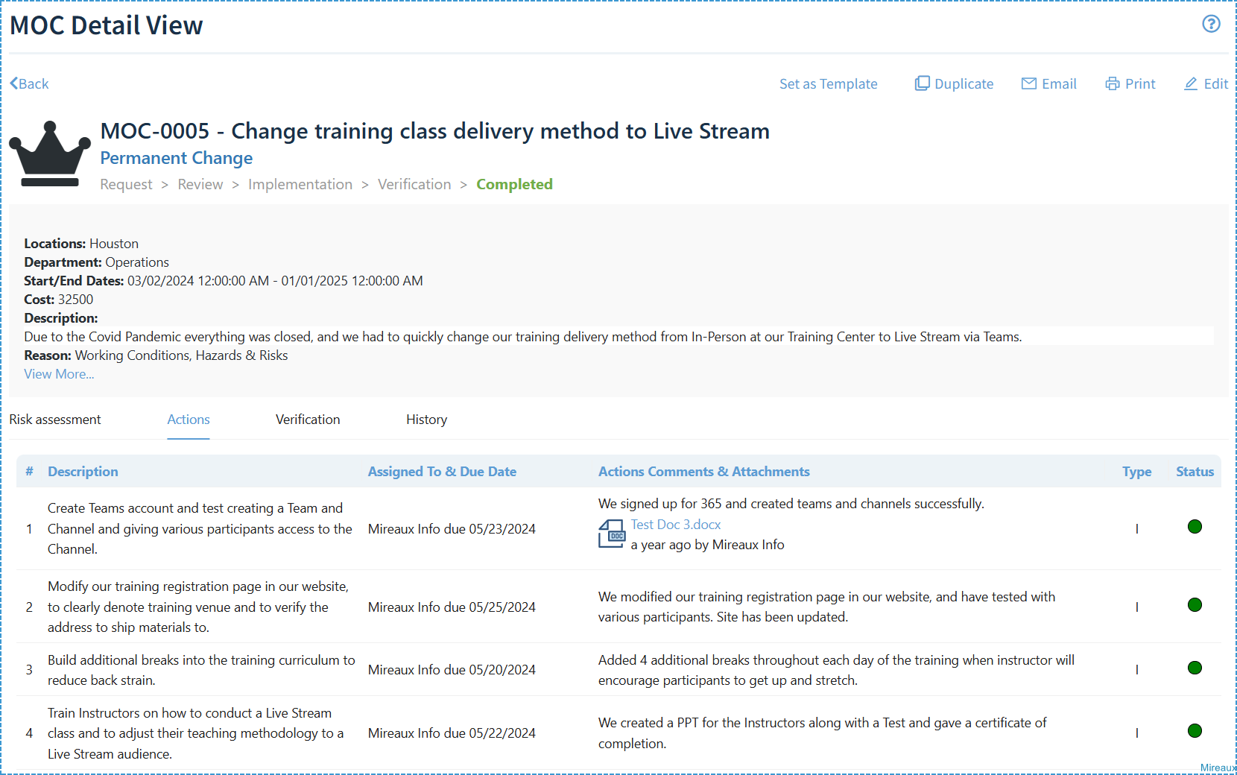This screenshot has height=775, width=1237.
Task: Toggle the green status indicator for action 3
Action: [1195, 669]
